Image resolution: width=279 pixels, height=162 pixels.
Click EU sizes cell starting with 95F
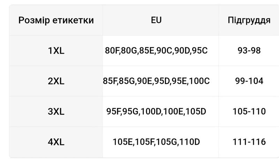click(x=156, y=111)
